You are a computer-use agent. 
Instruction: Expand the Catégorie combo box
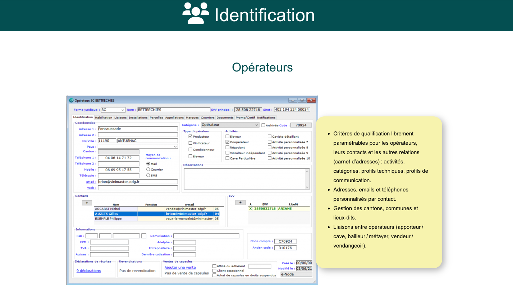coord(256,125)
